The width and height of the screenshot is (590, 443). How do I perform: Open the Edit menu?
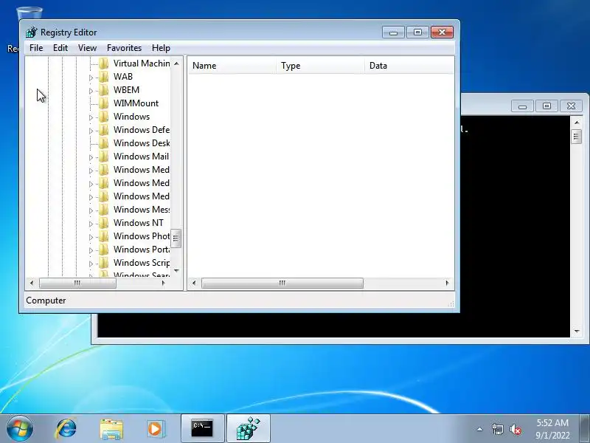pos(60,48)
